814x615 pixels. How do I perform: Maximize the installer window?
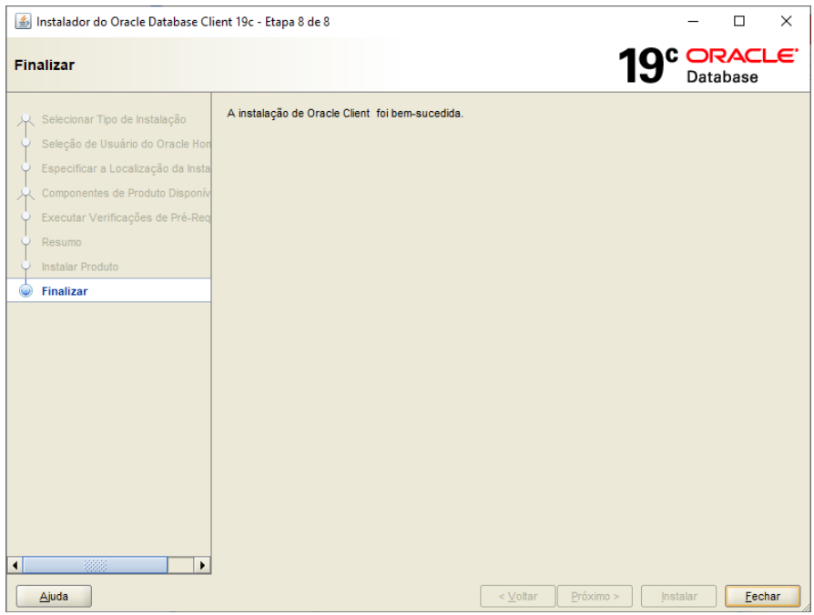click(739, 21)
